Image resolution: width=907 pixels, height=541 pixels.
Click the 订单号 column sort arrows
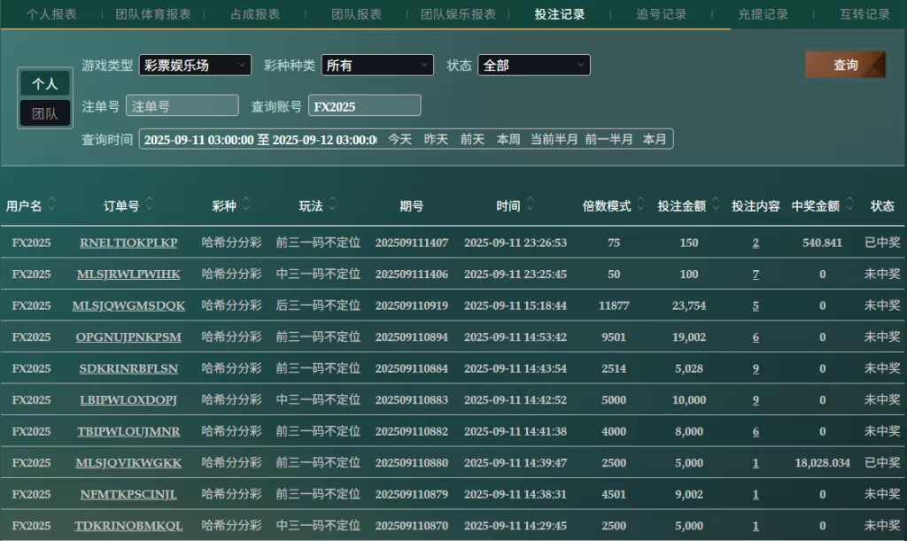click(x=149, y=205)
